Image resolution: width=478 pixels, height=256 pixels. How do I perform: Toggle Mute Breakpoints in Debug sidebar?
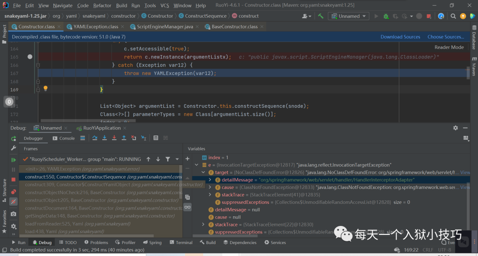pyautogui.click(x=13, y=202)
